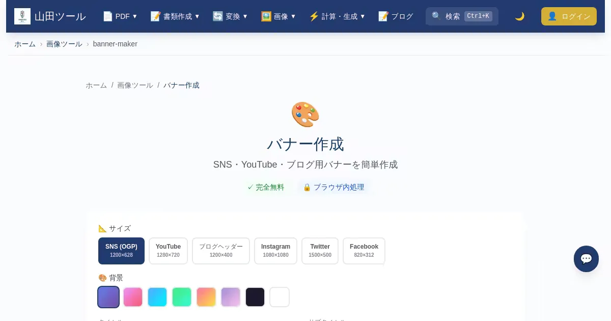Open the 画像 menu
Viewport: 611px width, 321px height.
point(279,16)
